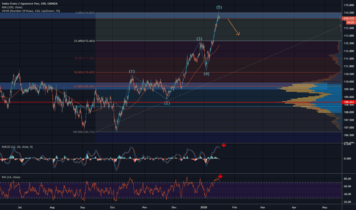Select the wave (5) label at top

(x=219, y=7)
